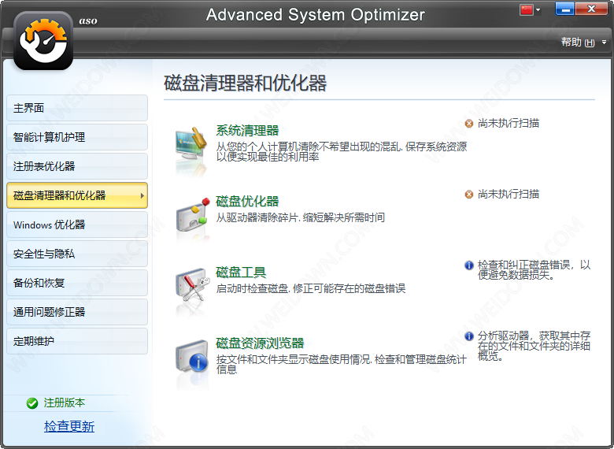Click the orange status icon beside 系统清理器 尚未执行扫描

click(468, 124)
